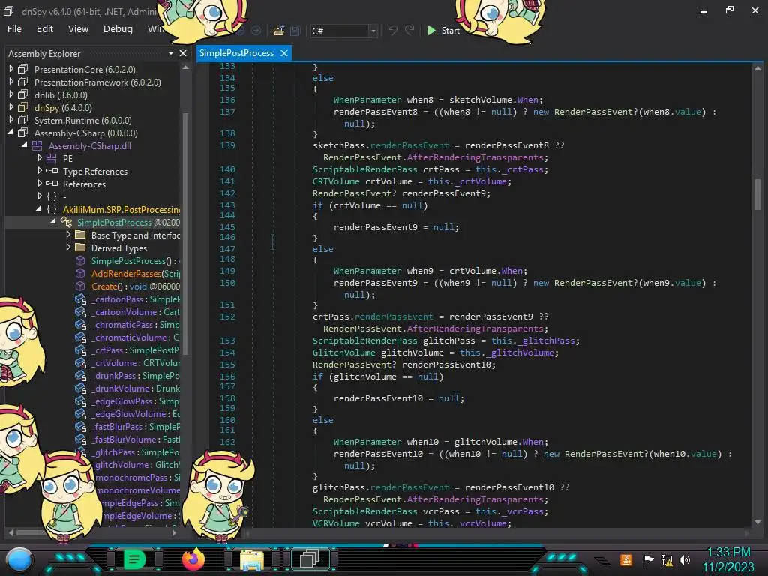The width and height of the screenshot is (768, 576).
Task: Expand the Base Type and Interfaces folder
Action: click(68, 235)
